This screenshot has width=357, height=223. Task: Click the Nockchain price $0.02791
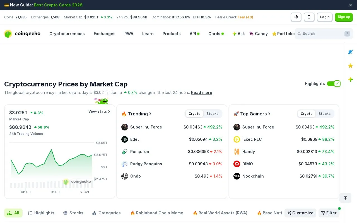[x=308, y=176]
